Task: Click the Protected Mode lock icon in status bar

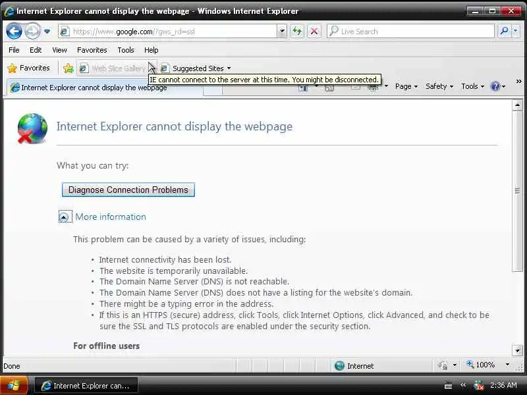Action: (x=443, y=365)
